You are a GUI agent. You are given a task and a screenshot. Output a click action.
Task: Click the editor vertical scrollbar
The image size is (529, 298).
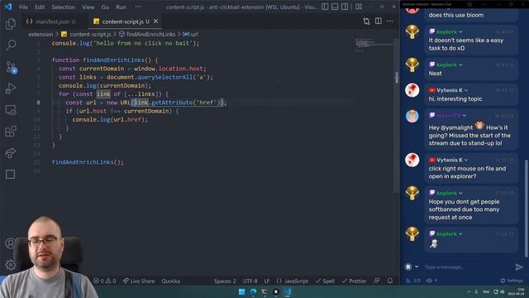coord(396,115)
